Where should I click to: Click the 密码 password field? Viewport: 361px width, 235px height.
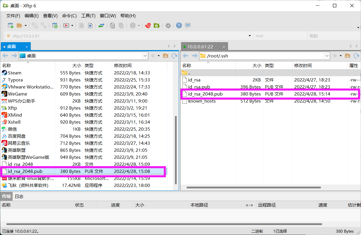point(333,36)
